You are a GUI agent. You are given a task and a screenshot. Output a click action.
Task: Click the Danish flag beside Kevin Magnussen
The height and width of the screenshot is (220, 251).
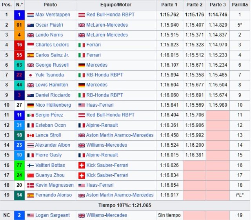click(x=31, y=185)
